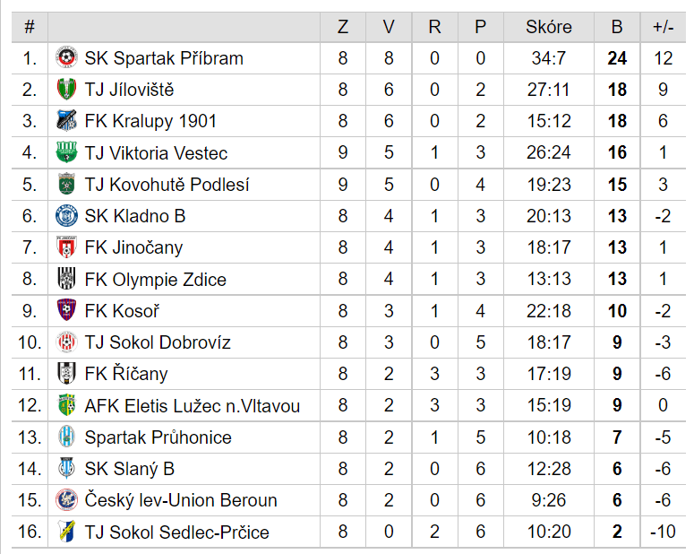The height and width of the screenshot is (554, 694).
Task: Click the SK Spartak Příbram club crest
Action: [67, 58]
